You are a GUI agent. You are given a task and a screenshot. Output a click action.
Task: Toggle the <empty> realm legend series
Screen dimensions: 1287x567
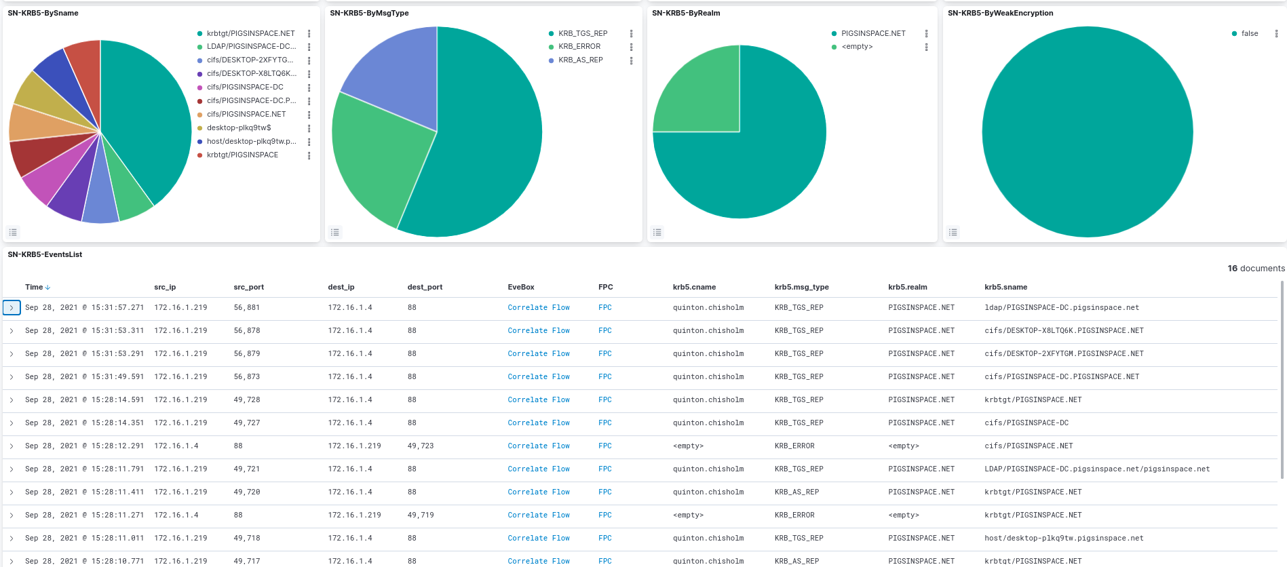(852, 47)
